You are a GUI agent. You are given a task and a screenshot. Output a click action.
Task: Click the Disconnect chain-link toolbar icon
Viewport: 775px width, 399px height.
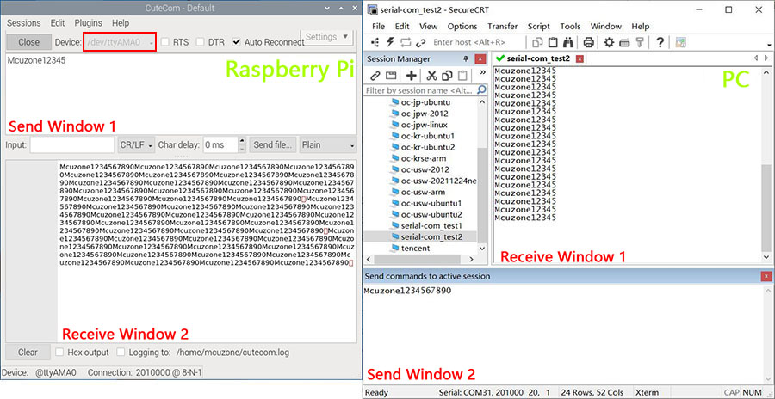point(420,42)
